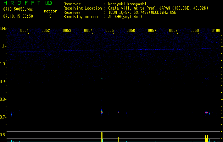The width and height of the screenshot is (223, 142).
Task: Click the meteor echo cluster near 0059
Action: (206, 113)
